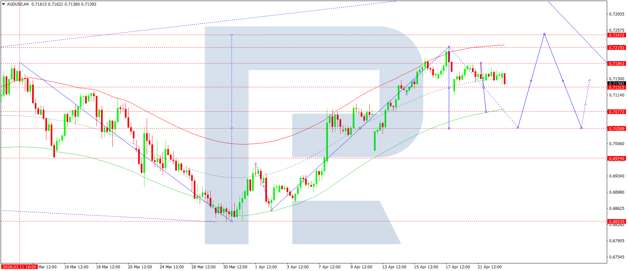
Task: Select the 0.72193 red price level label
Action: click(616, 48)
